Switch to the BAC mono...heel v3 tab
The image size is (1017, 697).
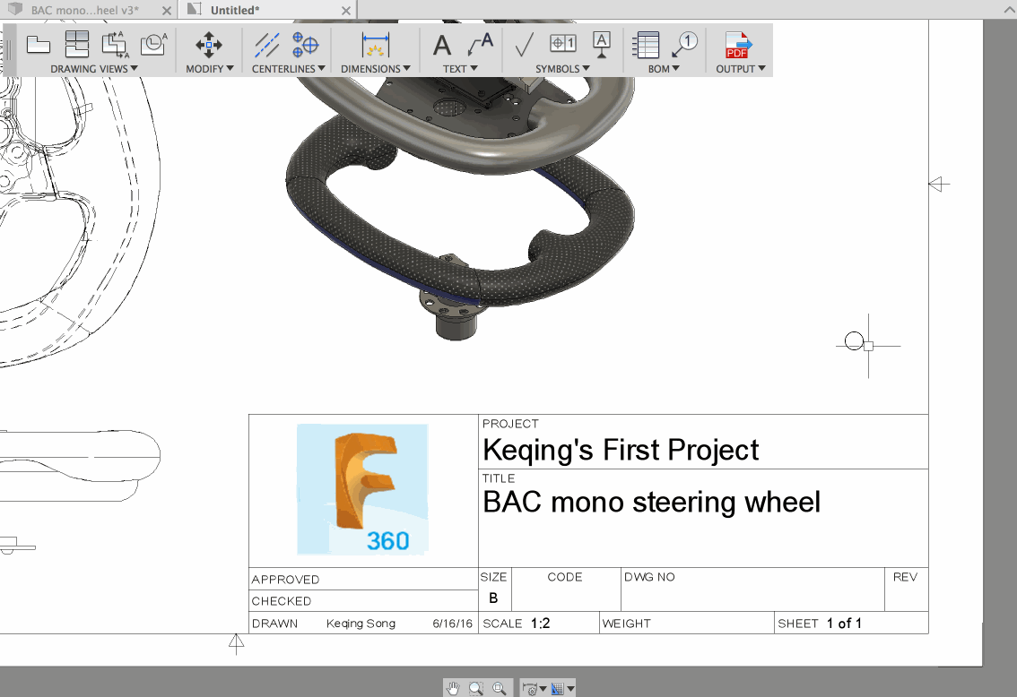click(x=84, y=10)
